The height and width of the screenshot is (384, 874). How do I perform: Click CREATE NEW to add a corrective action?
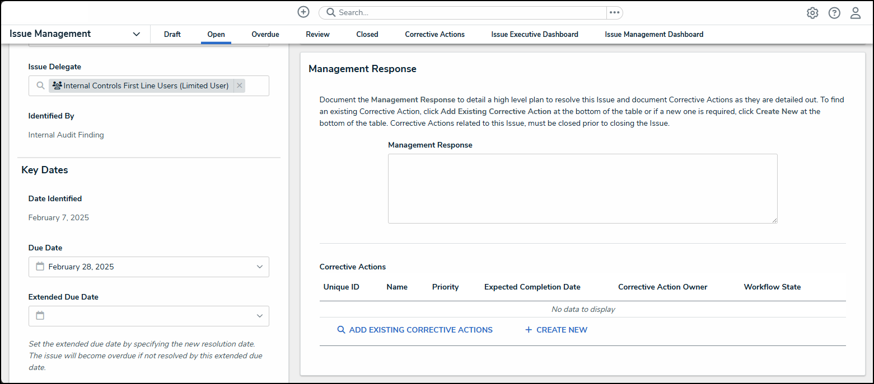[x=555, y=330]
